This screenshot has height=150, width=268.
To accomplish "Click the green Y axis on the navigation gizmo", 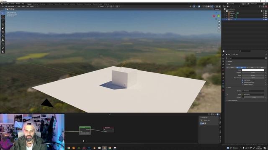I will coord(219,16).
